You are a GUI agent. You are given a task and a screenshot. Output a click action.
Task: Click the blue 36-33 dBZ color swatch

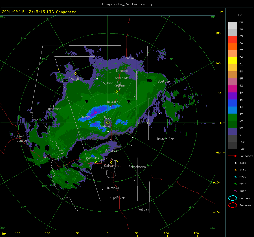(233, 103)
